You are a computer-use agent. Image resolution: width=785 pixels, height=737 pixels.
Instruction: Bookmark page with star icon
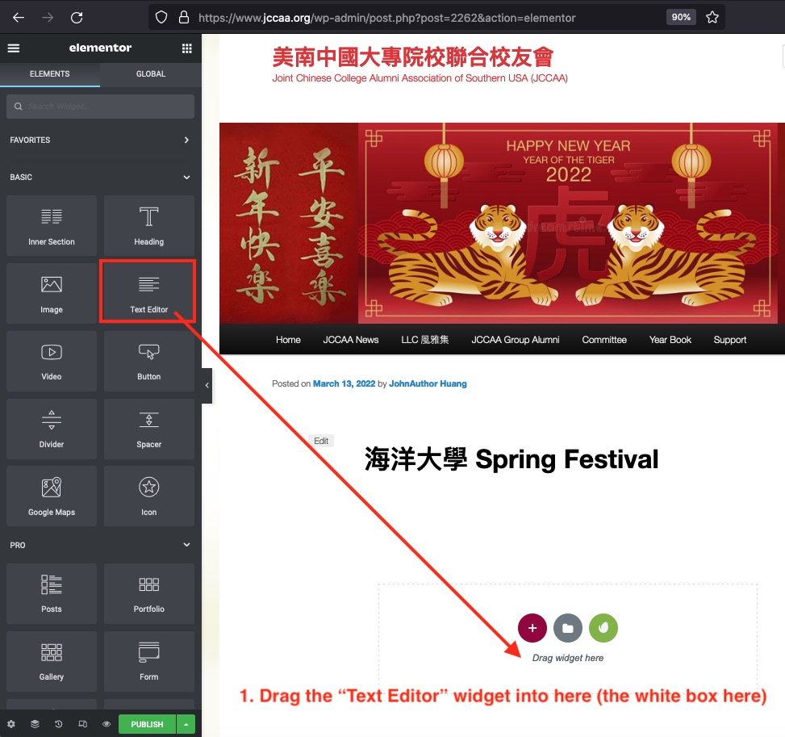pyautogui.click(x=712, y=18)
